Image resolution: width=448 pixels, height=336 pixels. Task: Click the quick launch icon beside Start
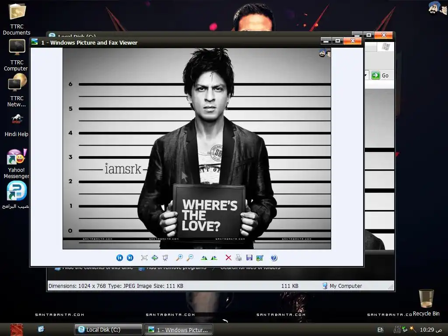[41, 329]
